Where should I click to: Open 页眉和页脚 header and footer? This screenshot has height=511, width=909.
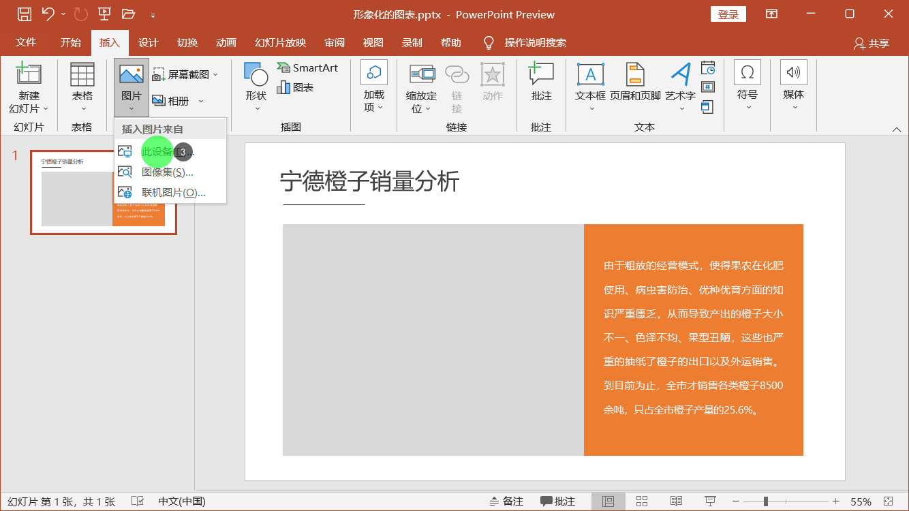pos(635,83)
